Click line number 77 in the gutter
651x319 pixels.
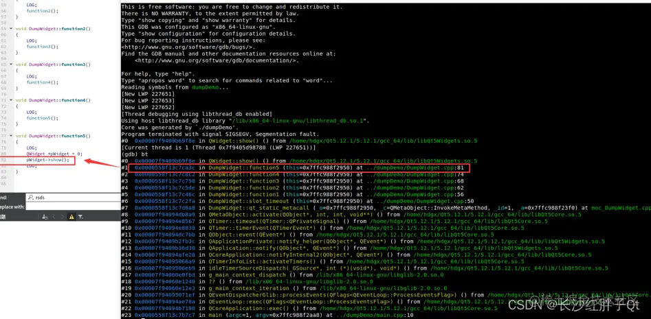[x=3, y=136]
